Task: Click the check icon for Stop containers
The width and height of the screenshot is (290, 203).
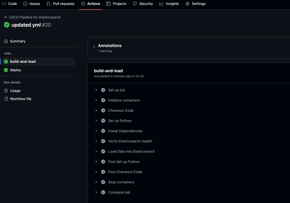Action: (103, 182)
